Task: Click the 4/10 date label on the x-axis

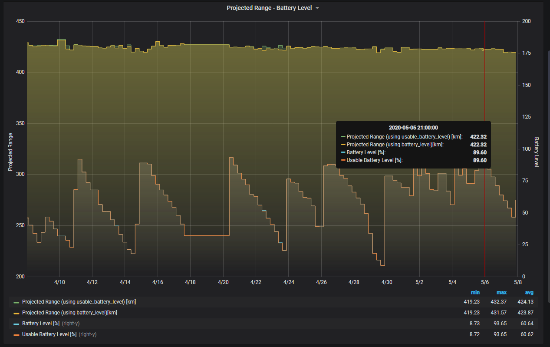Action: click(x=59, y=282)
